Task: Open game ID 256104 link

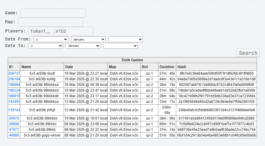Action: (14, 79)
